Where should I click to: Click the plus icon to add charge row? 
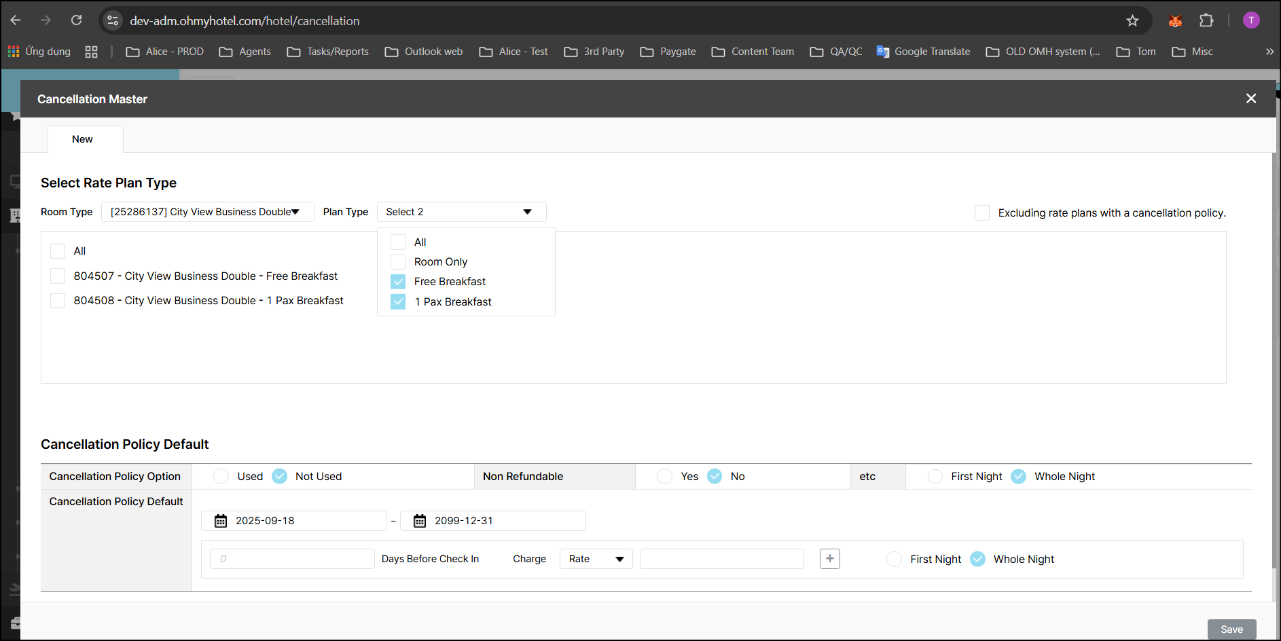(x=829, y=559)
